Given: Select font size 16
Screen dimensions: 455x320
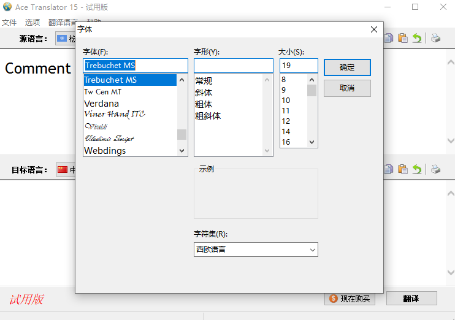Looking at the screenshot, I should point(286,142).
